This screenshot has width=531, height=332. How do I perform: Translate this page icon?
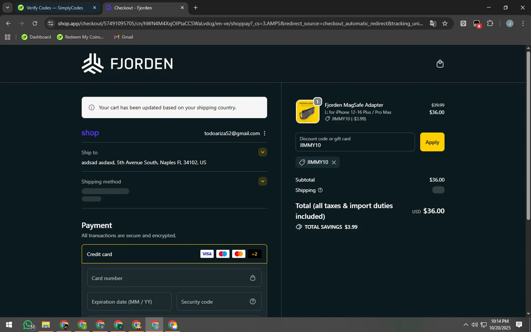pos(433,24)
